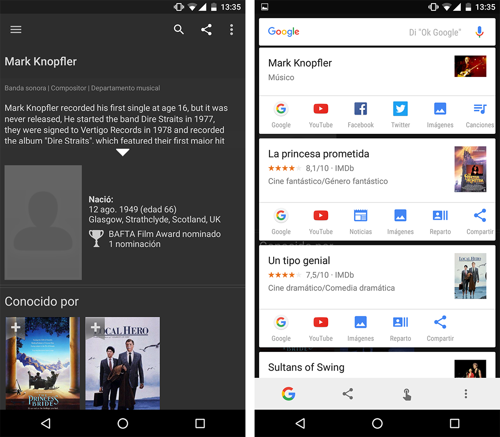Tap the share icon in IMDb header

pos(206,30)
